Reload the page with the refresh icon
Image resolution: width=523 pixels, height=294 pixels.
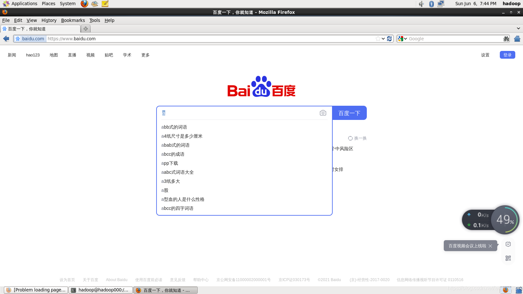(x=389, y=39)
